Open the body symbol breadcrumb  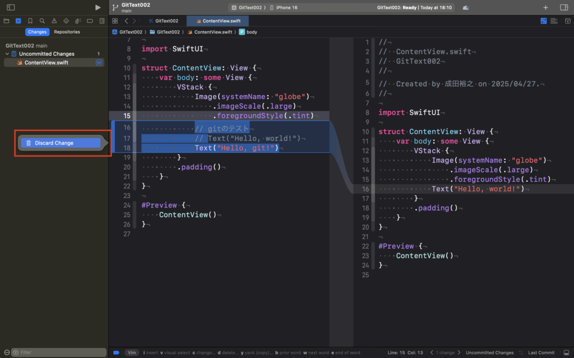[x=248, y=32]
